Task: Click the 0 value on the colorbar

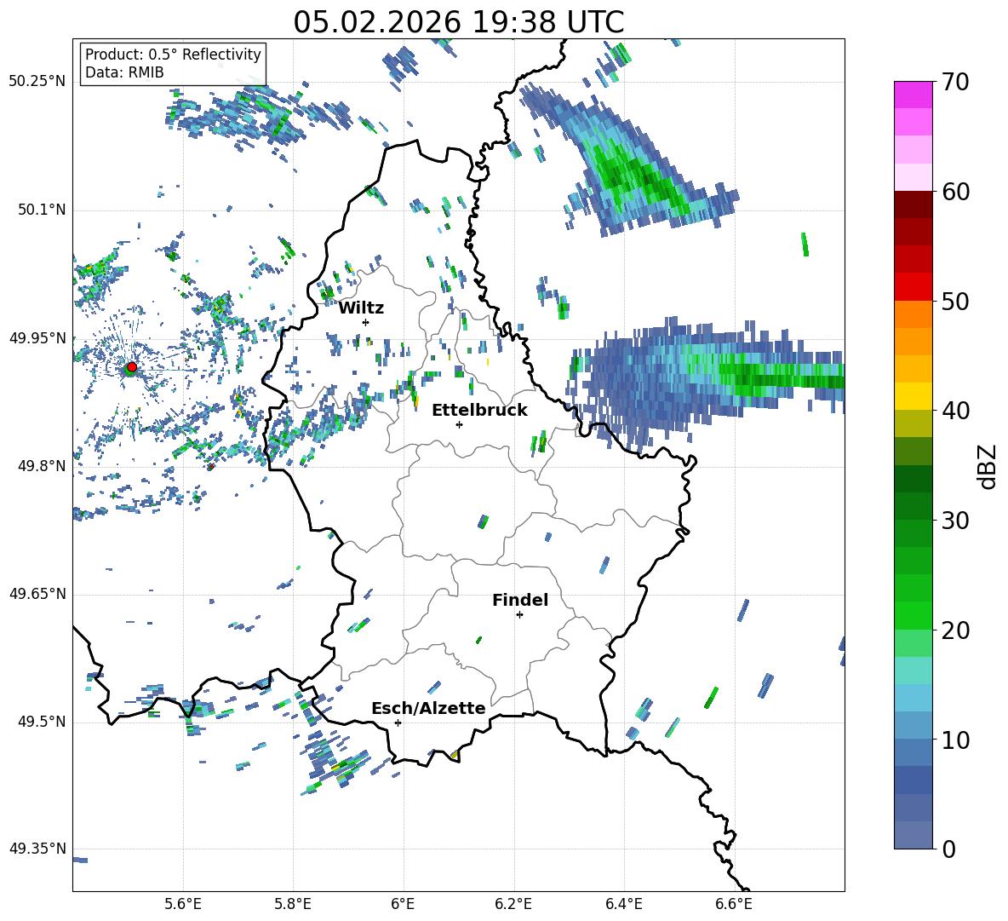Action: (948, 849)
